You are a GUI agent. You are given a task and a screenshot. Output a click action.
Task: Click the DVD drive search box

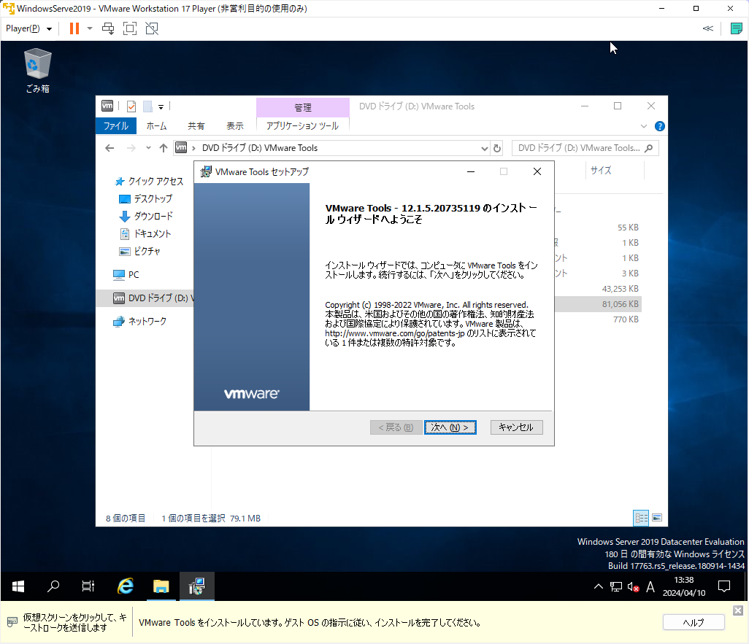[585, 148]
